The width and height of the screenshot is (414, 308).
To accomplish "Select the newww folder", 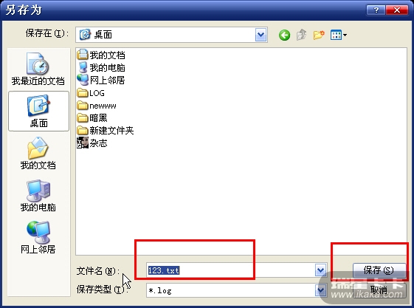I will point(97,106).
